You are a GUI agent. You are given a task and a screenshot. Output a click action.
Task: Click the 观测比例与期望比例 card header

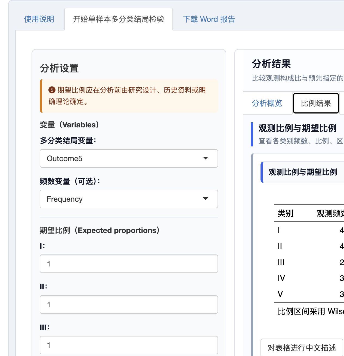pyautogui.click(x=302, y=172)
